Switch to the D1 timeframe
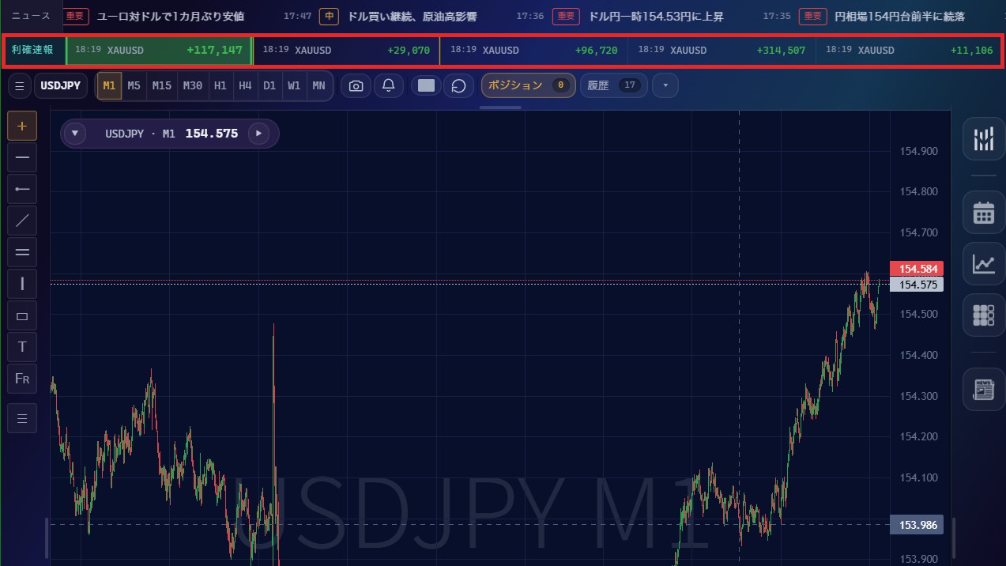This screenshot has width=1006, height=566. [x=269, y=85]
